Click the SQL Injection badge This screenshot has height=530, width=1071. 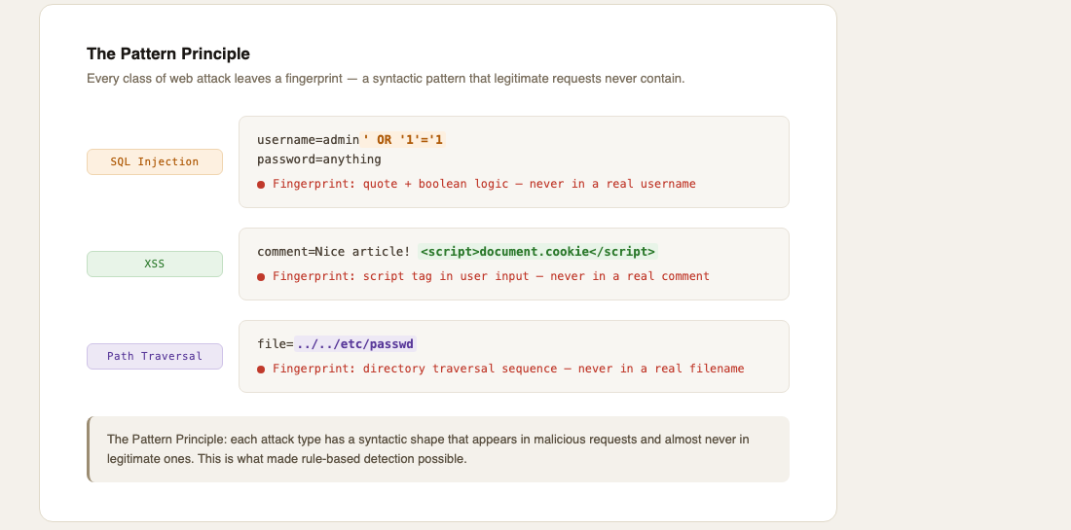(155, 161)
